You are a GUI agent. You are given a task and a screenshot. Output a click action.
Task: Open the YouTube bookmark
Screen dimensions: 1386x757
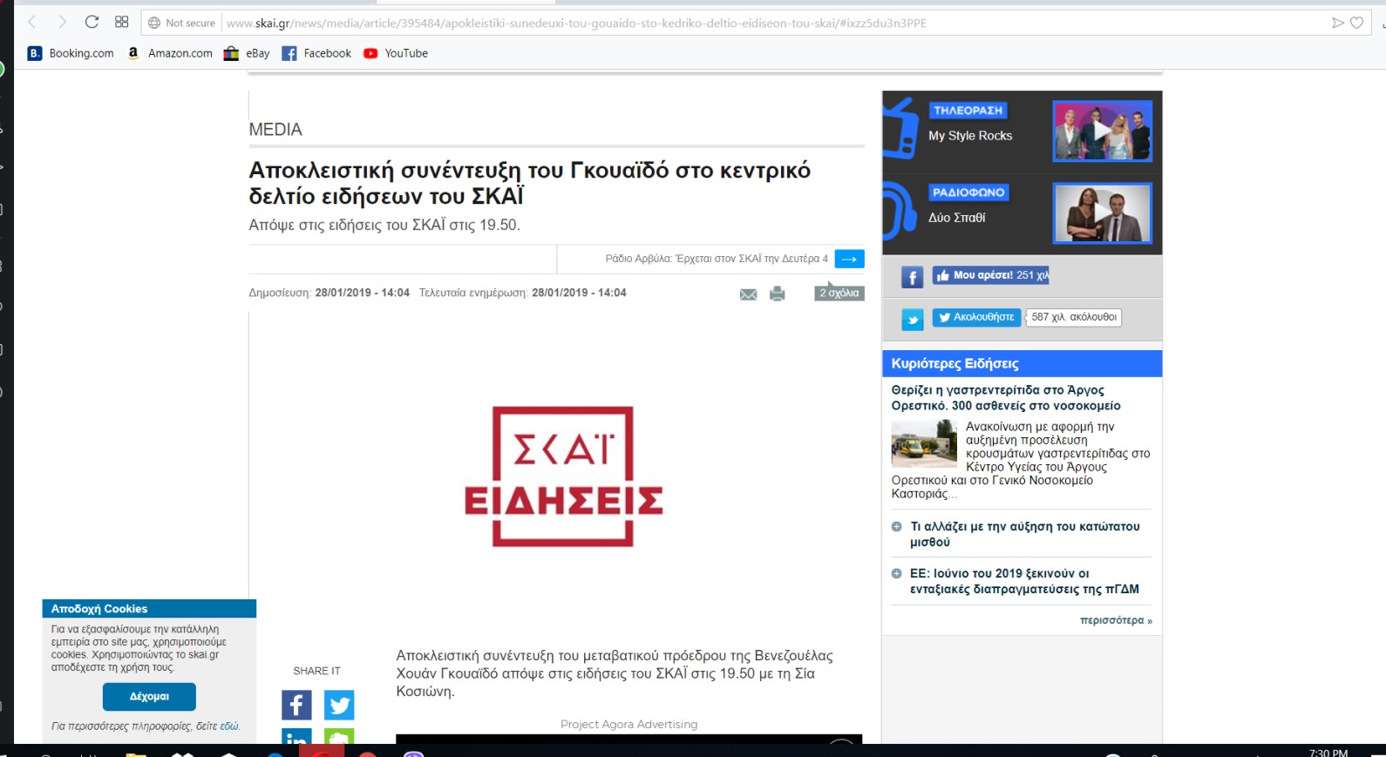point(396,53)
